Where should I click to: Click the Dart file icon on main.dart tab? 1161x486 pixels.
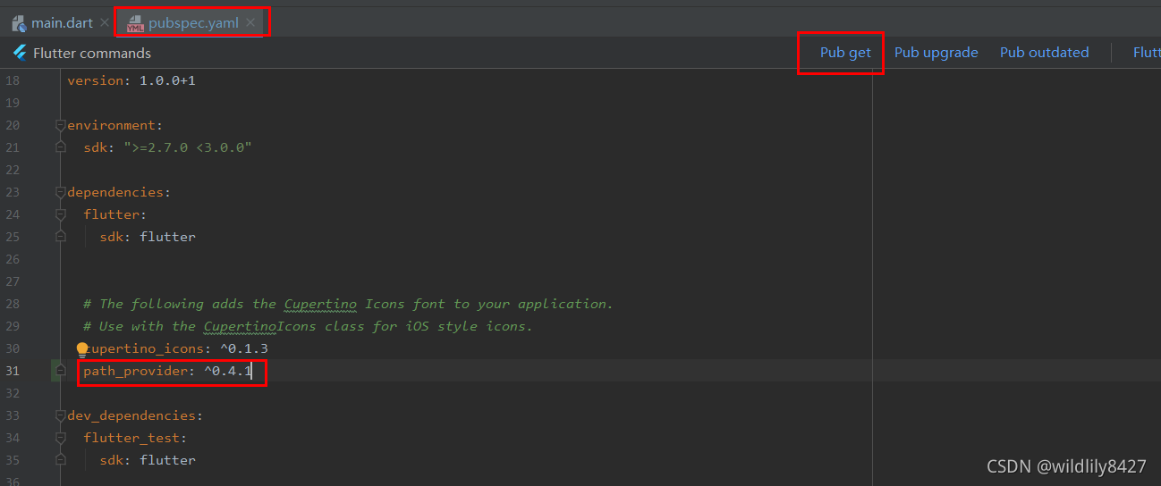tap(19, 23)
